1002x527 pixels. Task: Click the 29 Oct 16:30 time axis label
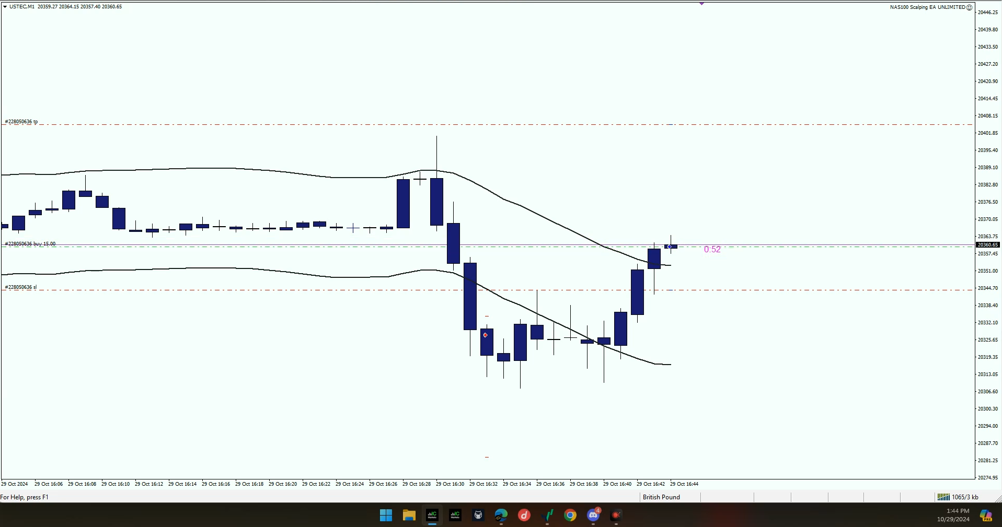pyautogui.click(x=450, y=484)
